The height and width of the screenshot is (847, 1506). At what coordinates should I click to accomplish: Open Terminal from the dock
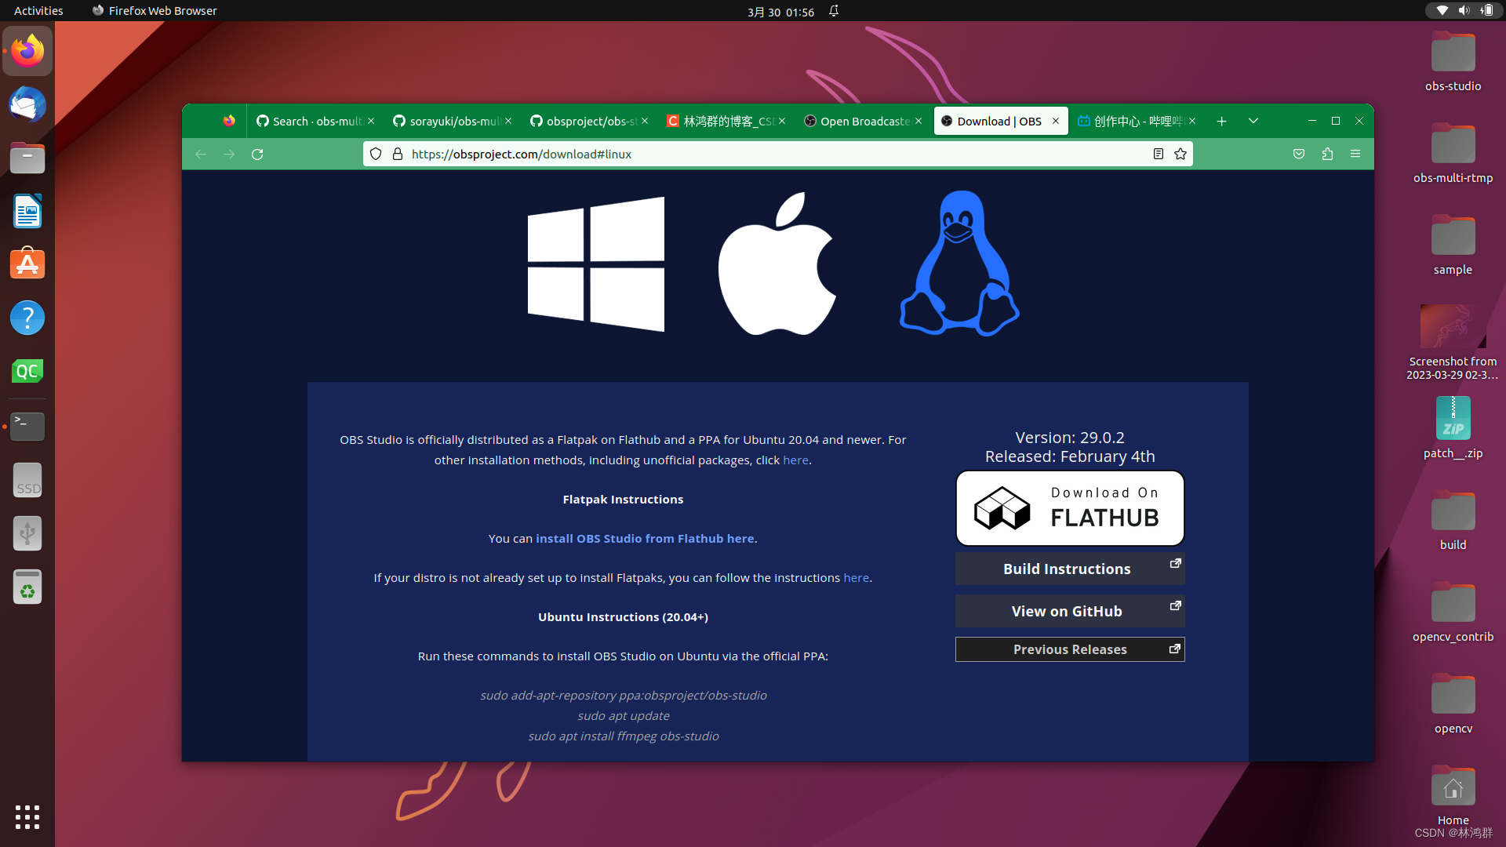pos(27,426)
